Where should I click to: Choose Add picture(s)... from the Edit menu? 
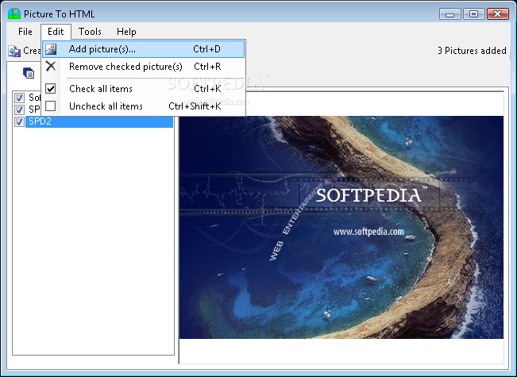pos(144,49)
